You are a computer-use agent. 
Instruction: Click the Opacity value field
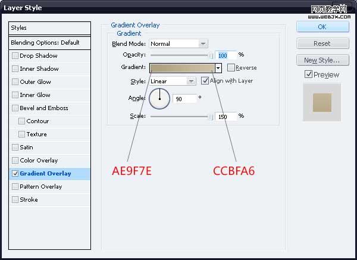pos(226,55)
